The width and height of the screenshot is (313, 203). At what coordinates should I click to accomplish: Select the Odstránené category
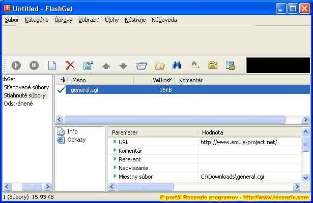click(x=18, y=104)
